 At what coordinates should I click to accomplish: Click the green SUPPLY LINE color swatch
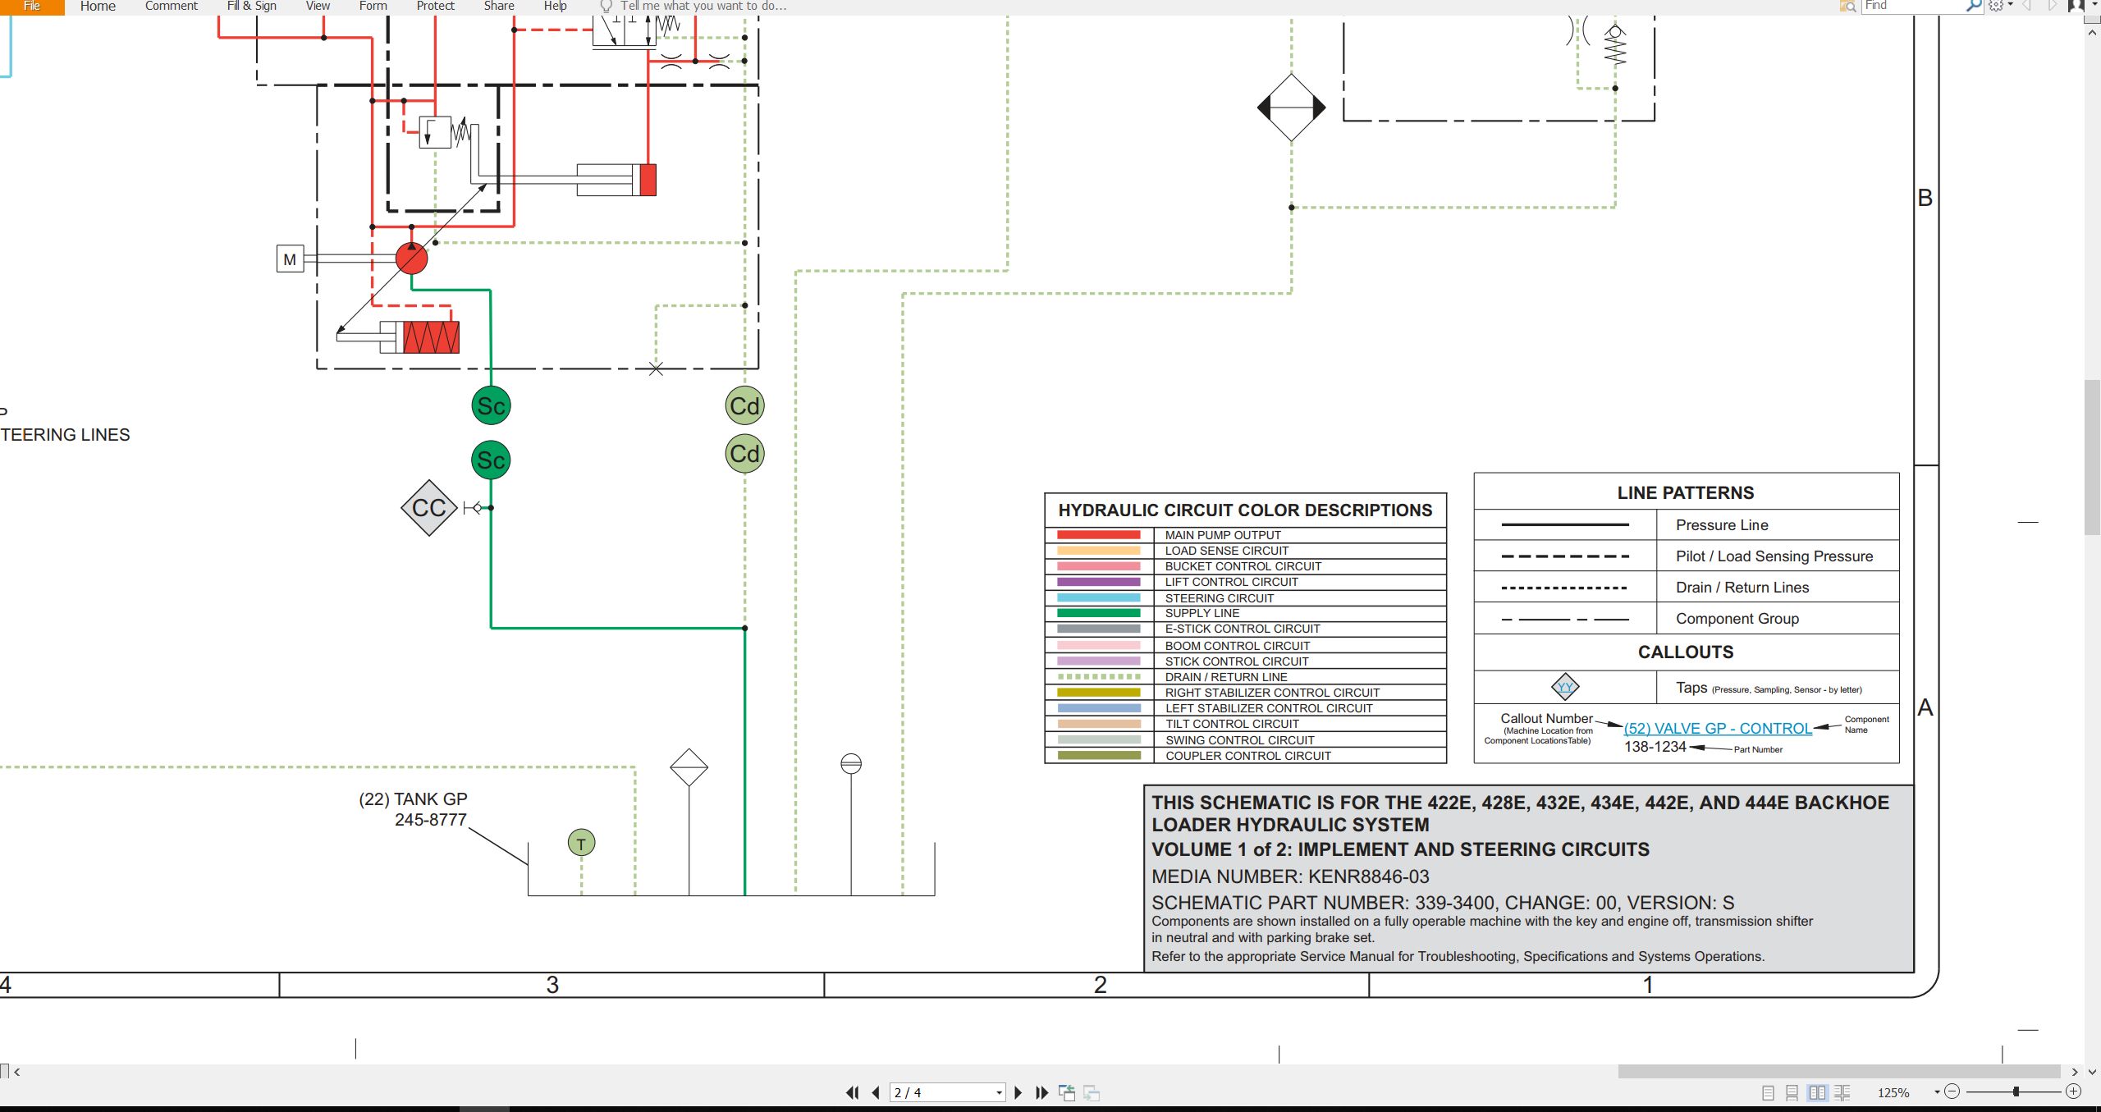point(1098,613)
